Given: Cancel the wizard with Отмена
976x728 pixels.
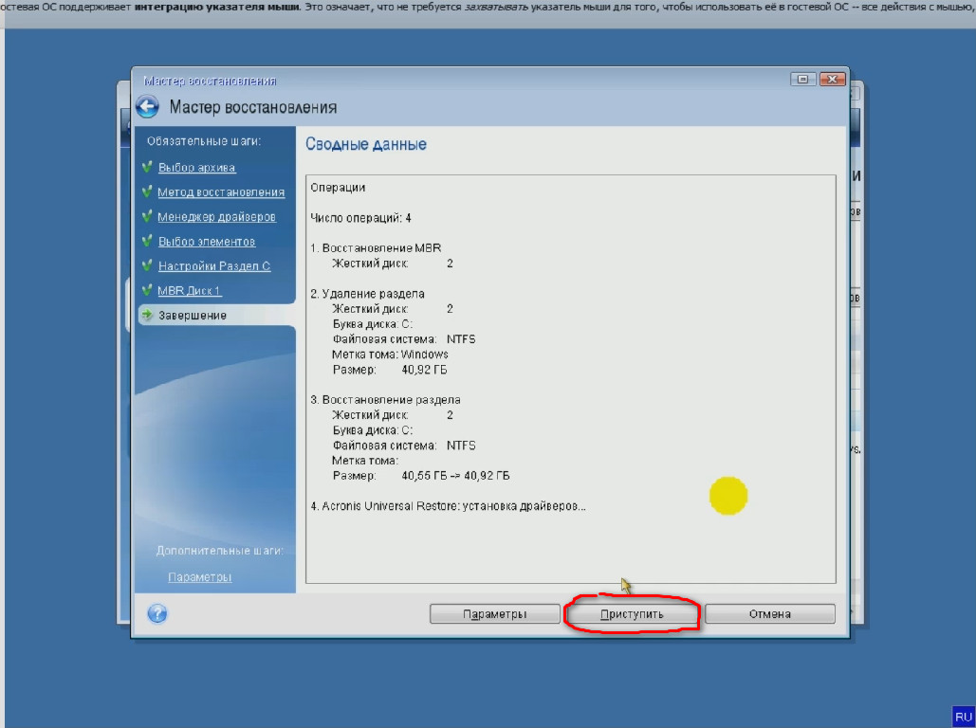Looking at the screenshot, I should click(x=769, y=614).
